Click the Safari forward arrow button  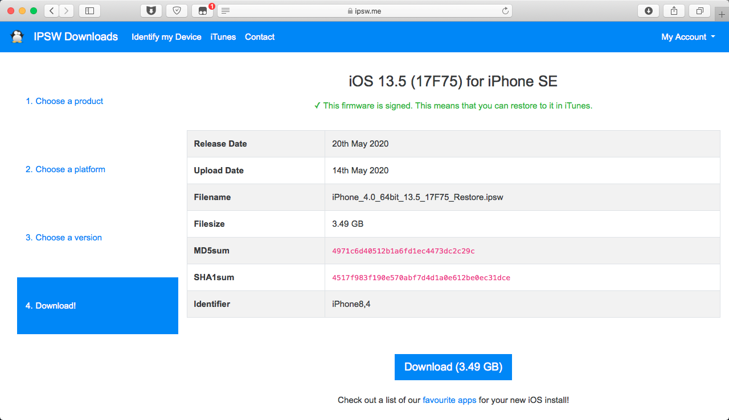[x=67, y=10]
